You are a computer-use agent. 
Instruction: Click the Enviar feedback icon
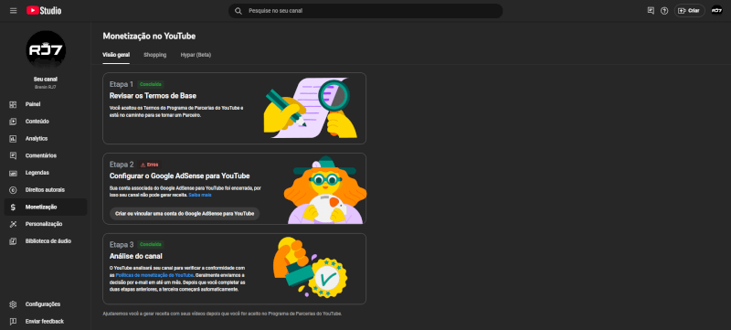point(13,322)
